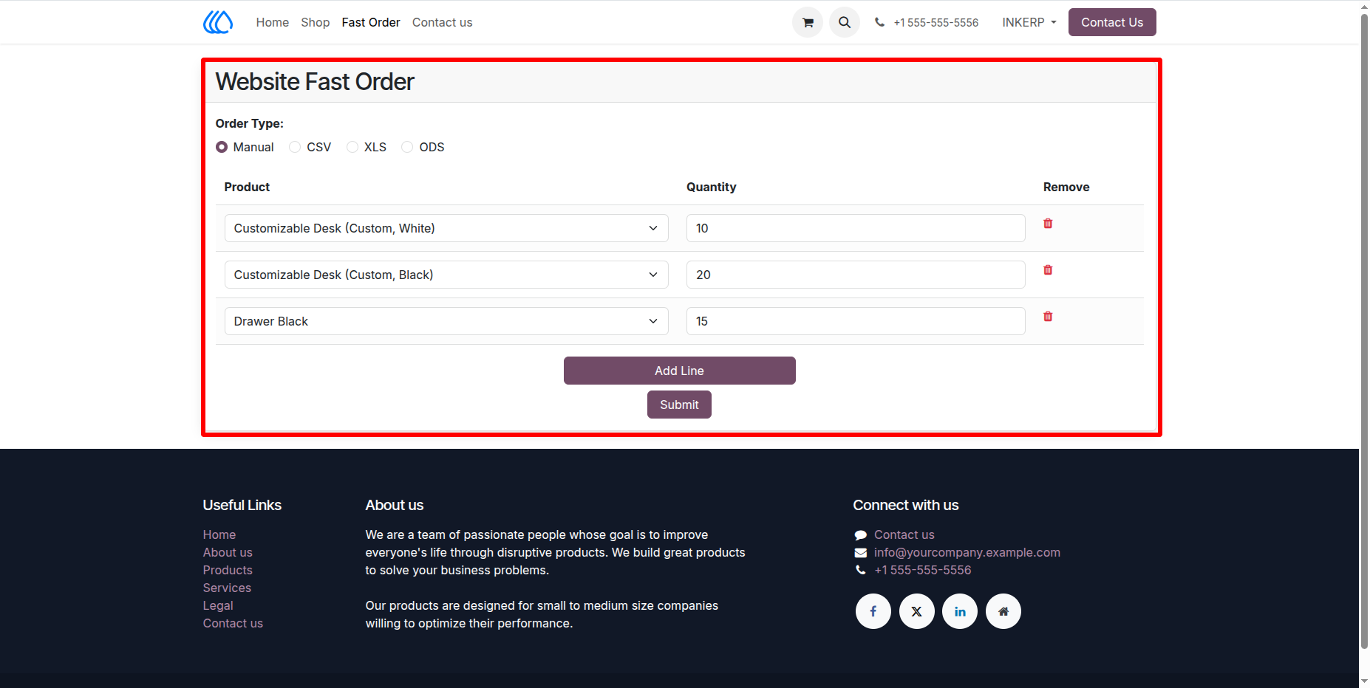
Task: Go to Home in the top navigation
Action: click(x=272, y=22)
